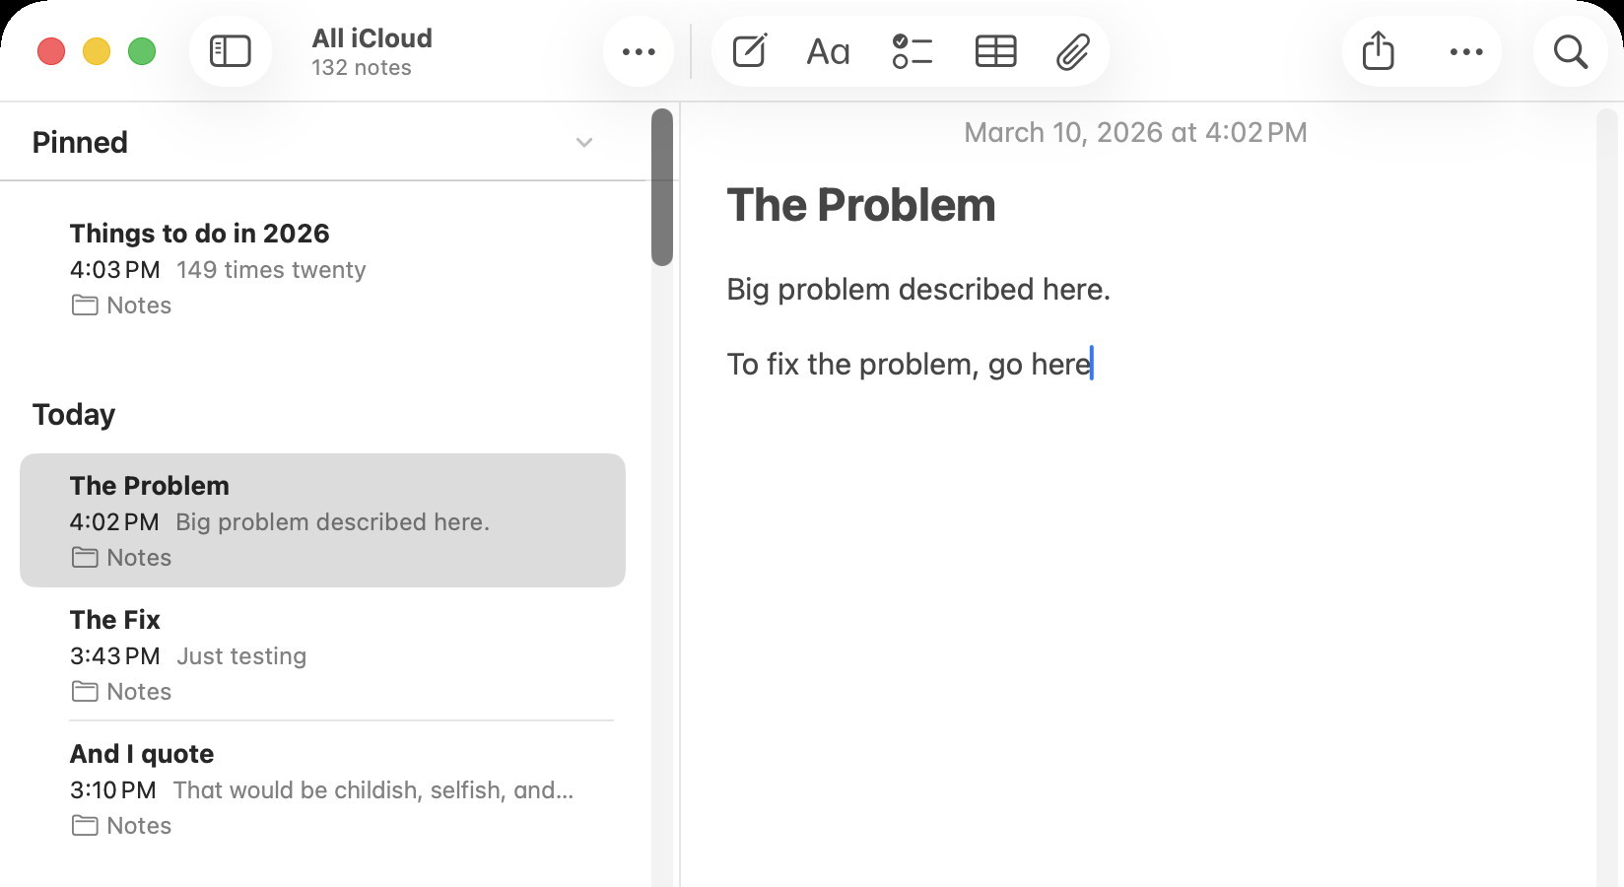Add a table to the note
This screenshot has width=1624, height=887.
995,51
